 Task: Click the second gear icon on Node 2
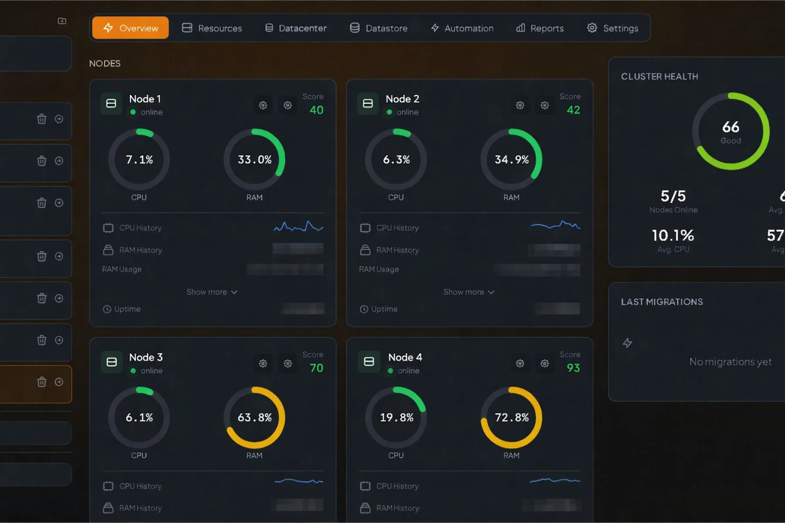[x=545, y=105]
